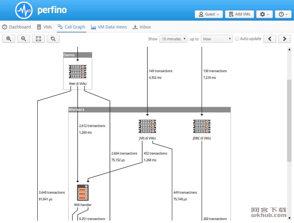This screenshot has width=294, height=223.
Task: Click the 1,260 ms duration label
Action: [85, 132]
